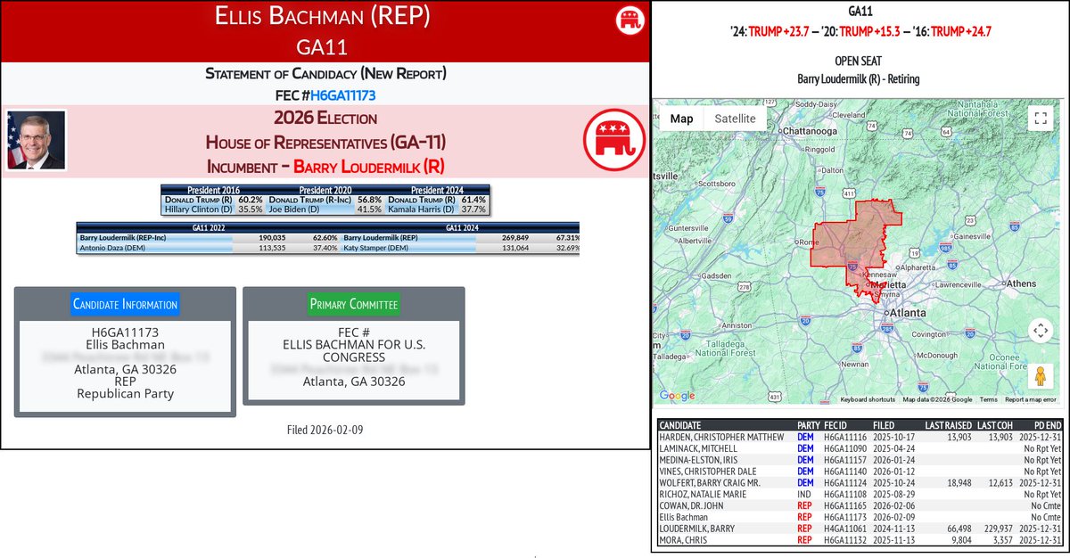Screen dimensions: 1070x558
Task: Open the Google Maps Terms link
Action: pyautogui.click(x=989, y=399)
